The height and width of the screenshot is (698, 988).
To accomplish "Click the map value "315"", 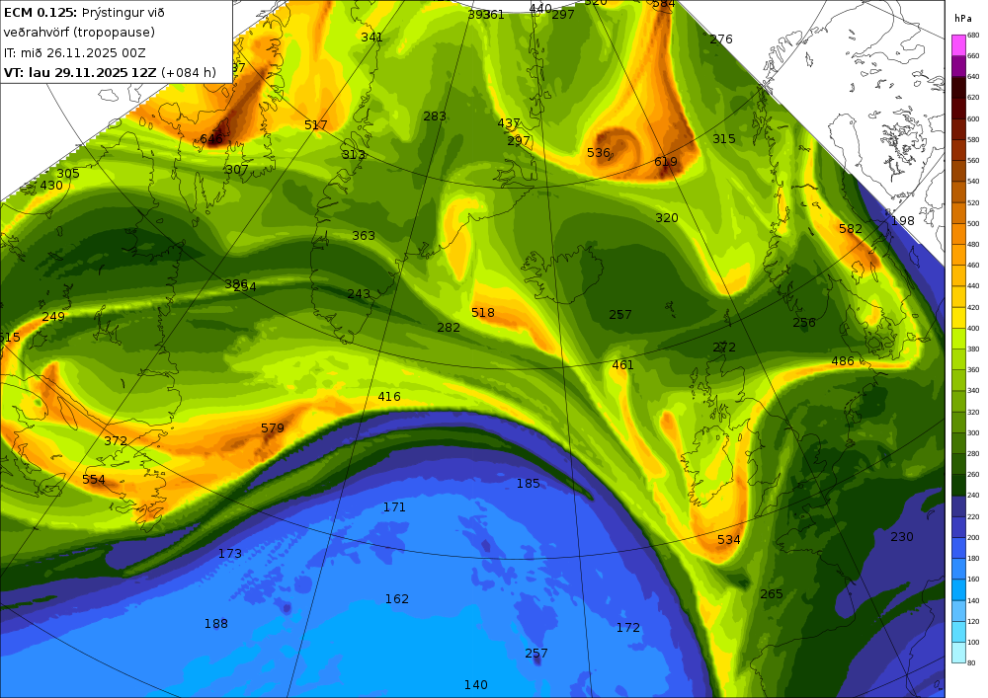I will (x=724, y=138).
